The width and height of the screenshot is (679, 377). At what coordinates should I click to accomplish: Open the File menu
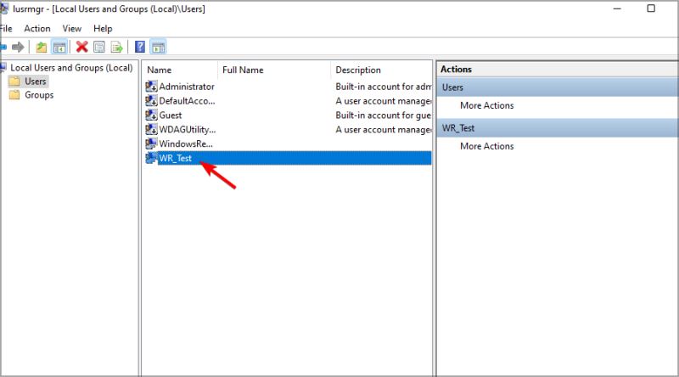[x=6, y=29]
